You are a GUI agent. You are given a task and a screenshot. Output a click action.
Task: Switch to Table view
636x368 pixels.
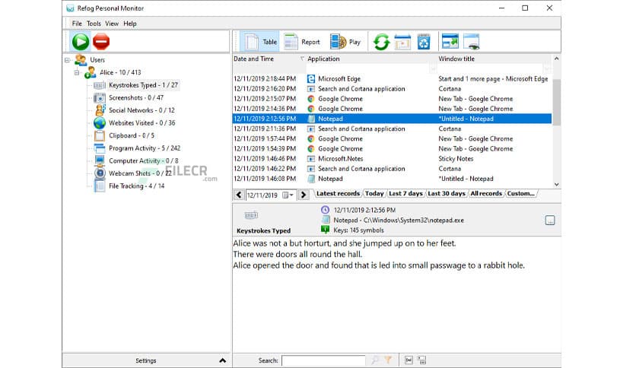click(x=260, y=42)
